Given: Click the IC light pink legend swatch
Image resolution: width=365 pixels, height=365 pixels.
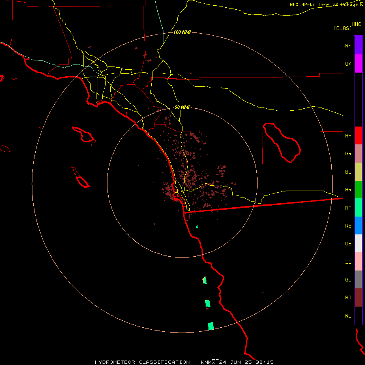Looking at the screenshot, I should [x=358, y=262].
